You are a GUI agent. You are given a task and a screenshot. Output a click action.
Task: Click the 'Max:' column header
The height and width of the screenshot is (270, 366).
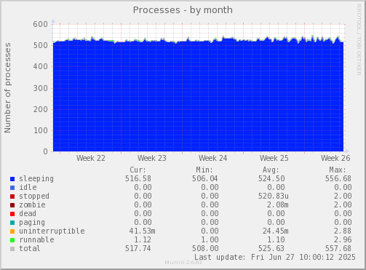tap(338, 170)
